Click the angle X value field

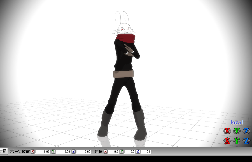pyautogui.click(x=113, y=152)
